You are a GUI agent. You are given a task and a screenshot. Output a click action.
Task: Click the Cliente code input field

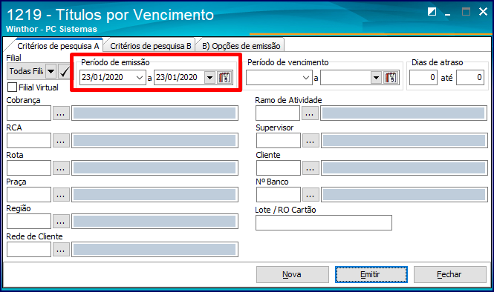(279, 167)
